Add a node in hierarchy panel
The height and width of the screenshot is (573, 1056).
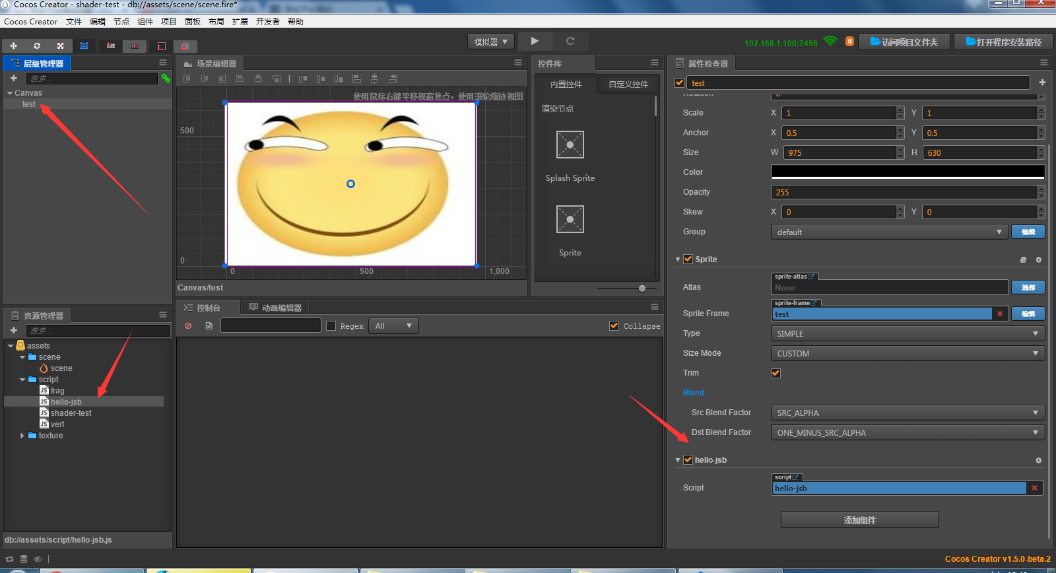pos(13,79)
